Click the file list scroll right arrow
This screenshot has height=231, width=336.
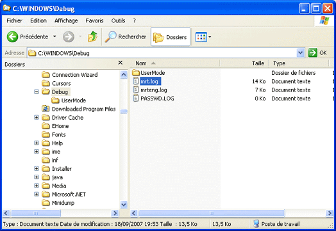[330, 213]
